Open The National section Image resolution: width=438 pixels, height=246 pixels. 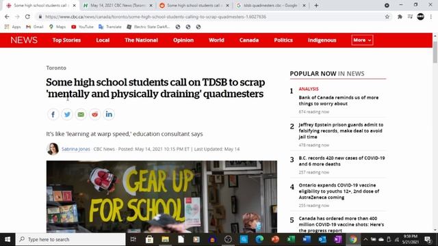pyautogui.click(x=142, y=40)
